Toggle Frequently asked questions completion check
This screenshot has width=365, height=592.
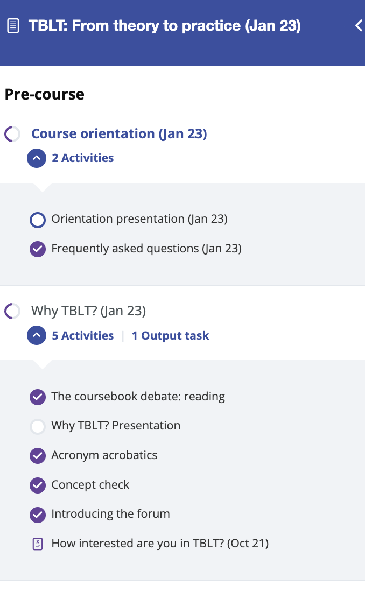[x=38, y=249]
